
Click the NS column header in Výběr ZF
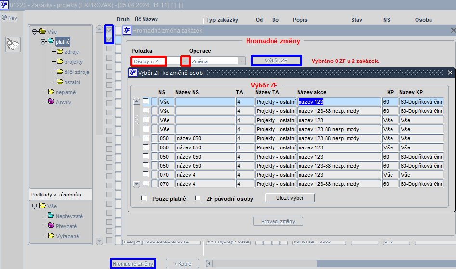click(162, 92)
